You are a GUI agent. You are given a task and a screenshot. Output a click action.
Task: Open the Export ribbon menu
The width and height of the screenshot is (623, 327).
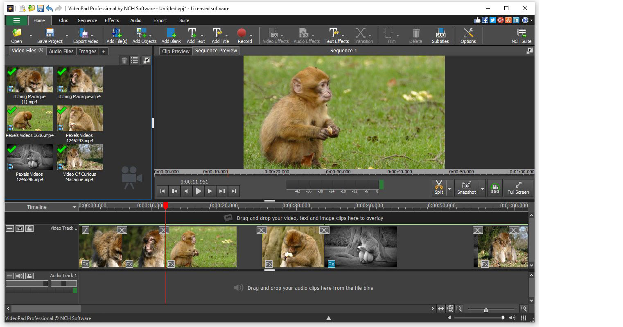(160, 20)
